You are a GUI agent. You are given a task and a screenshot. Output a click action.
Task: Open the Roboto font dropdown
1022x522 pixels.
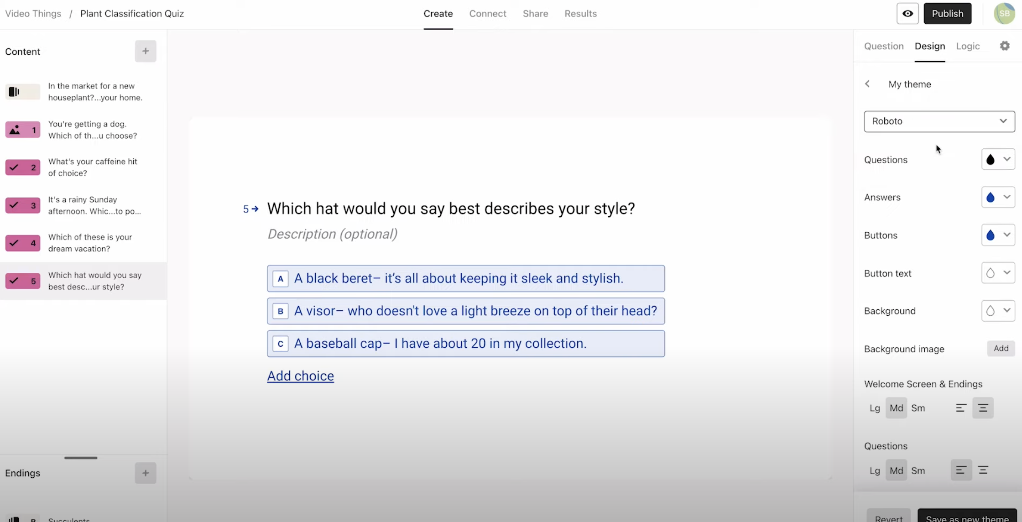[939, 121]
